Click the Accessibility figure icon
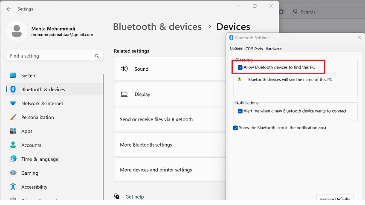The width and height of the screenshot is (365, 205). pos(13,187)
